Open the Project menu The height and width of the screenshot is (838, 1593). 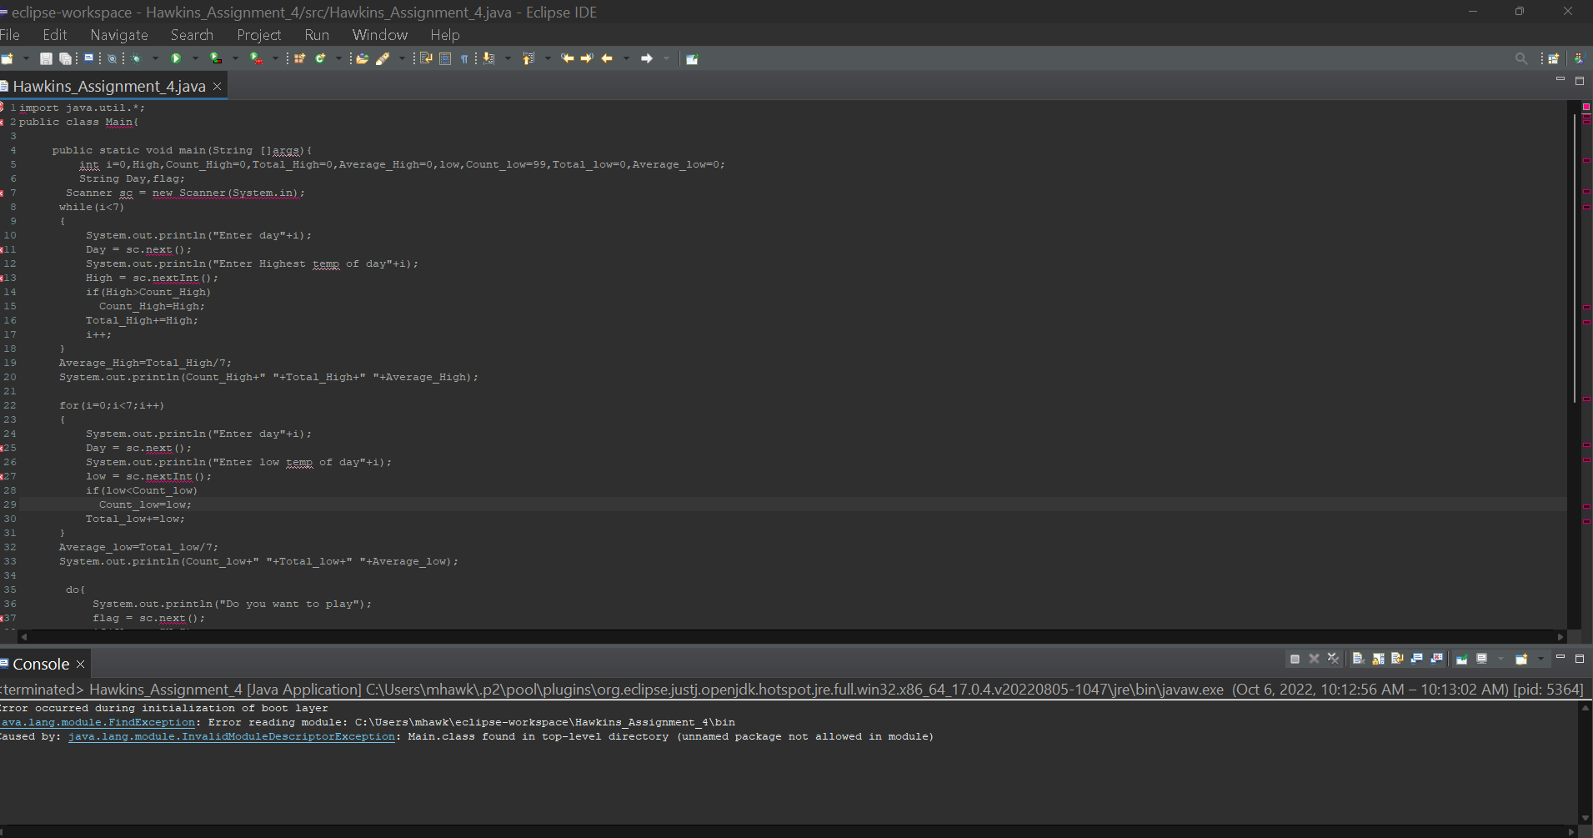coord(258,35)
